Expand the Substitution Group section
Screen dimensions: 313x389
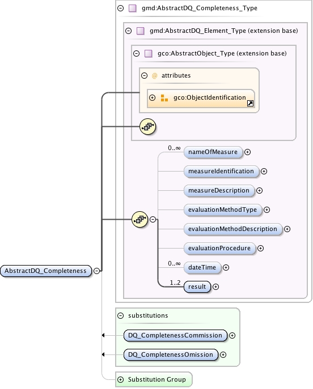click(x=120, y=379)
